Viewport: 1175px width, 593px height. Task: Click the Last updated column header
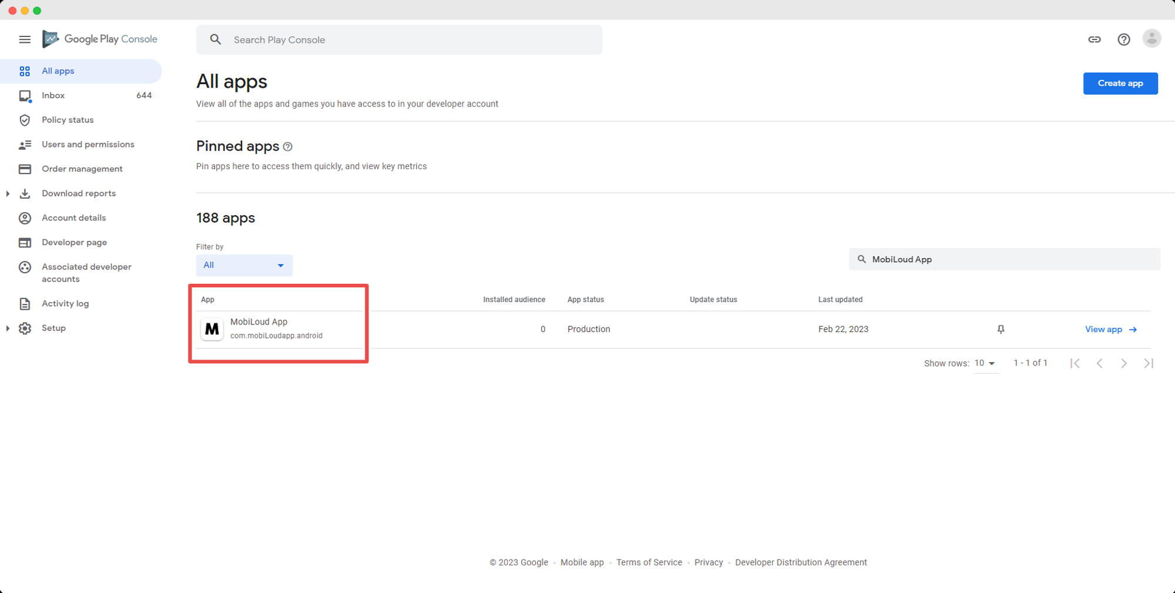click(x=840, y=300)
